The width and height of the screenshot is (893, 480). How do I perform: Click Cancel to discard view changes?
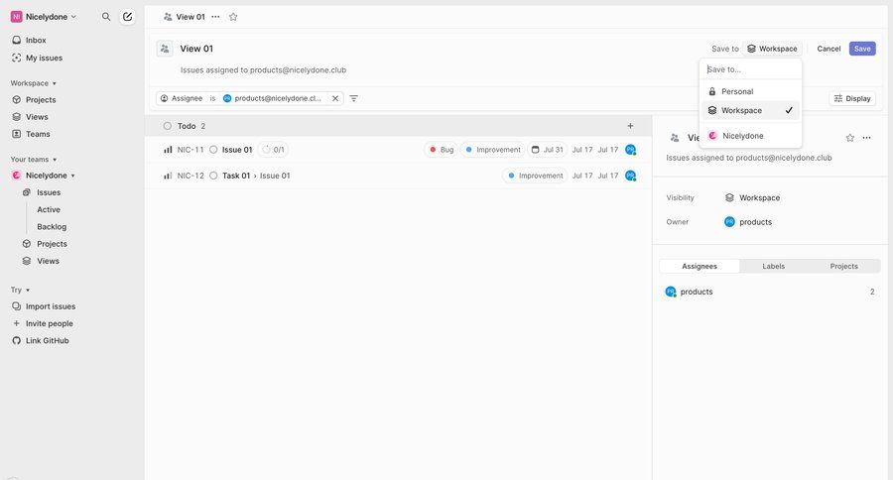(x=829, y=49)
